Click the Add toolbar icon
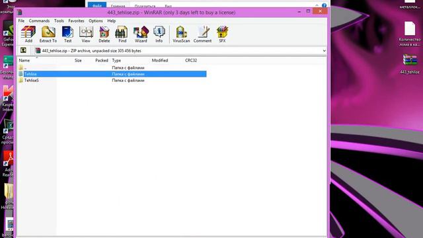This screenshot has height=238, width=423. 28,34
